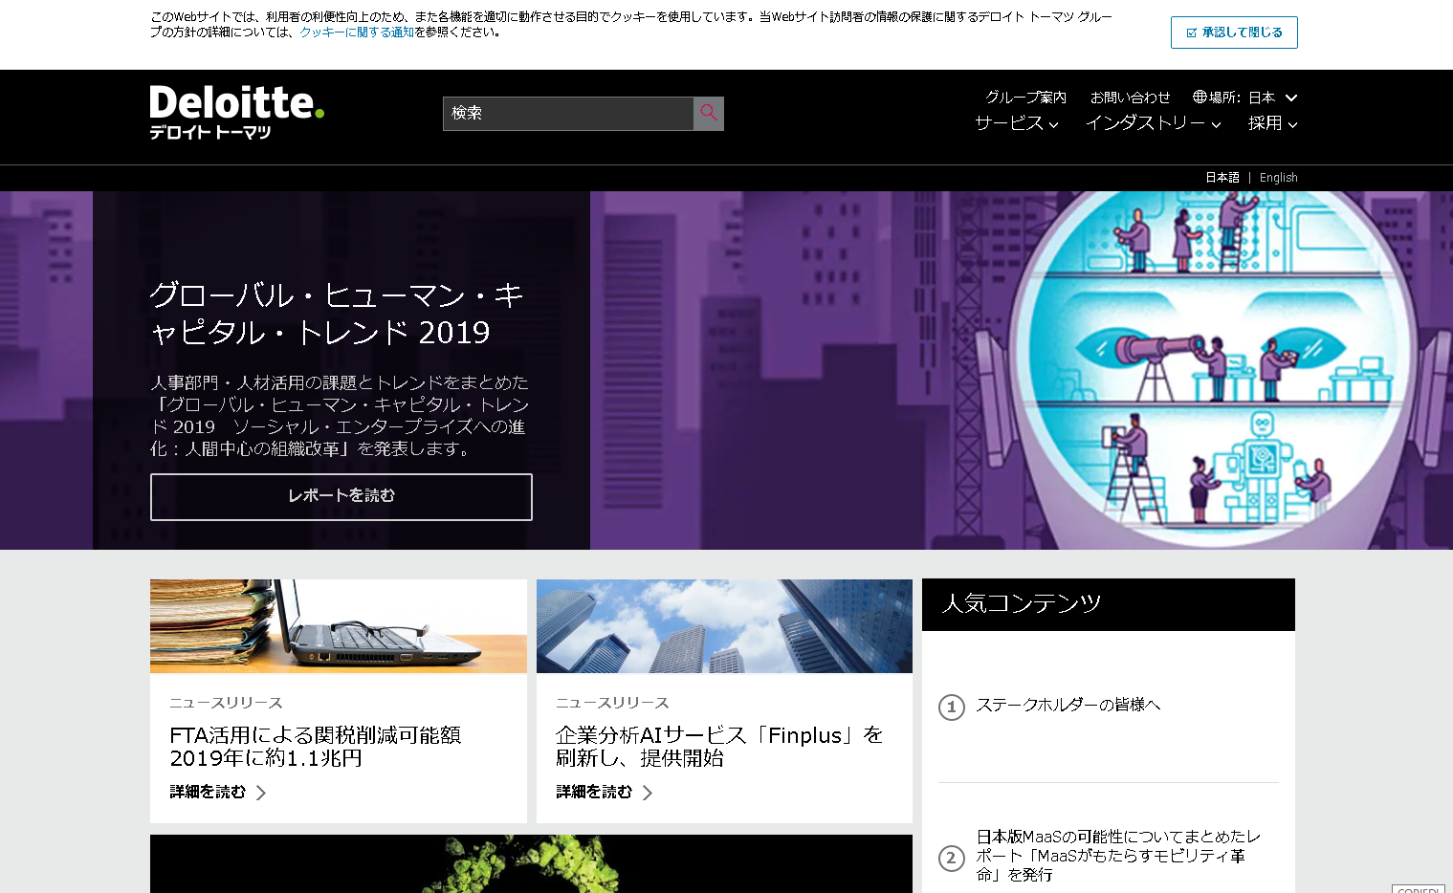This screenshot has height=893, width=1453.
Task: Click into the 検索 search field
Action: point(567,113)
